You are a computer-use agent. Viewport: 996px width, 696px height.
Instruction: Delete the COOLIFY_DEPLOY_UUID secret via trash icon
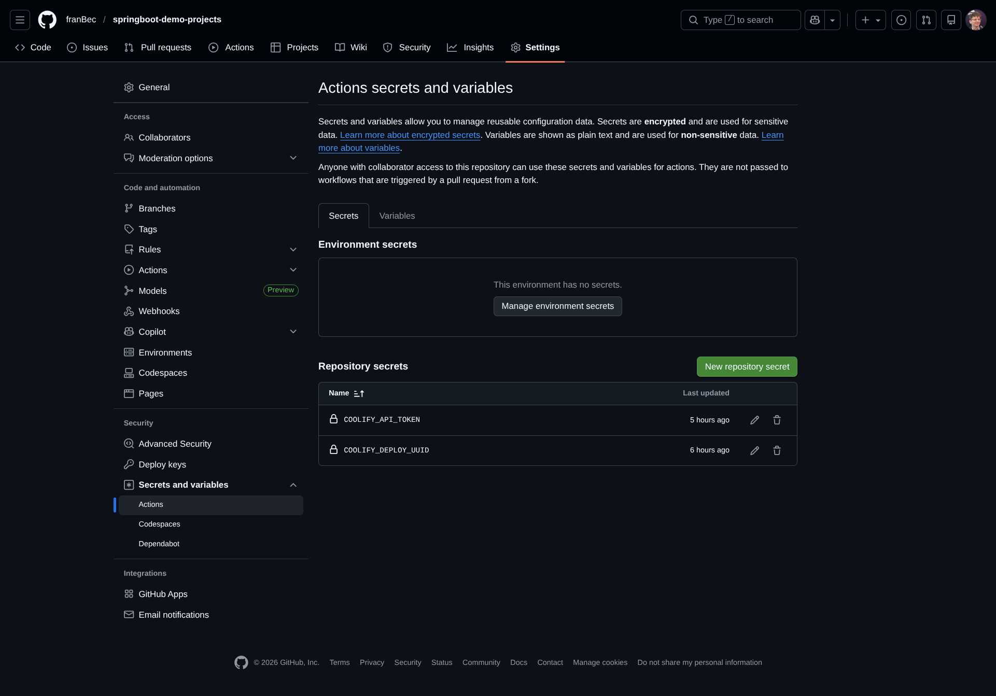point(777,450)
